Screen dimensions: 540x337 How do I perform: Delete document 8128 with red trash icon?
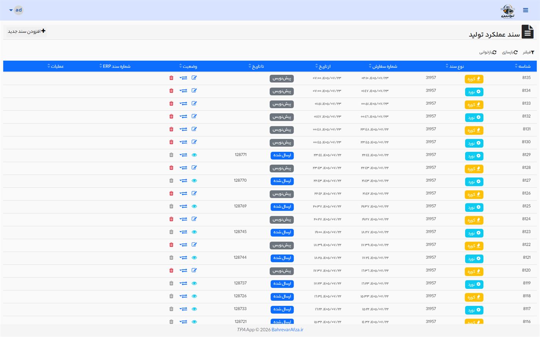tap(171, 168)
